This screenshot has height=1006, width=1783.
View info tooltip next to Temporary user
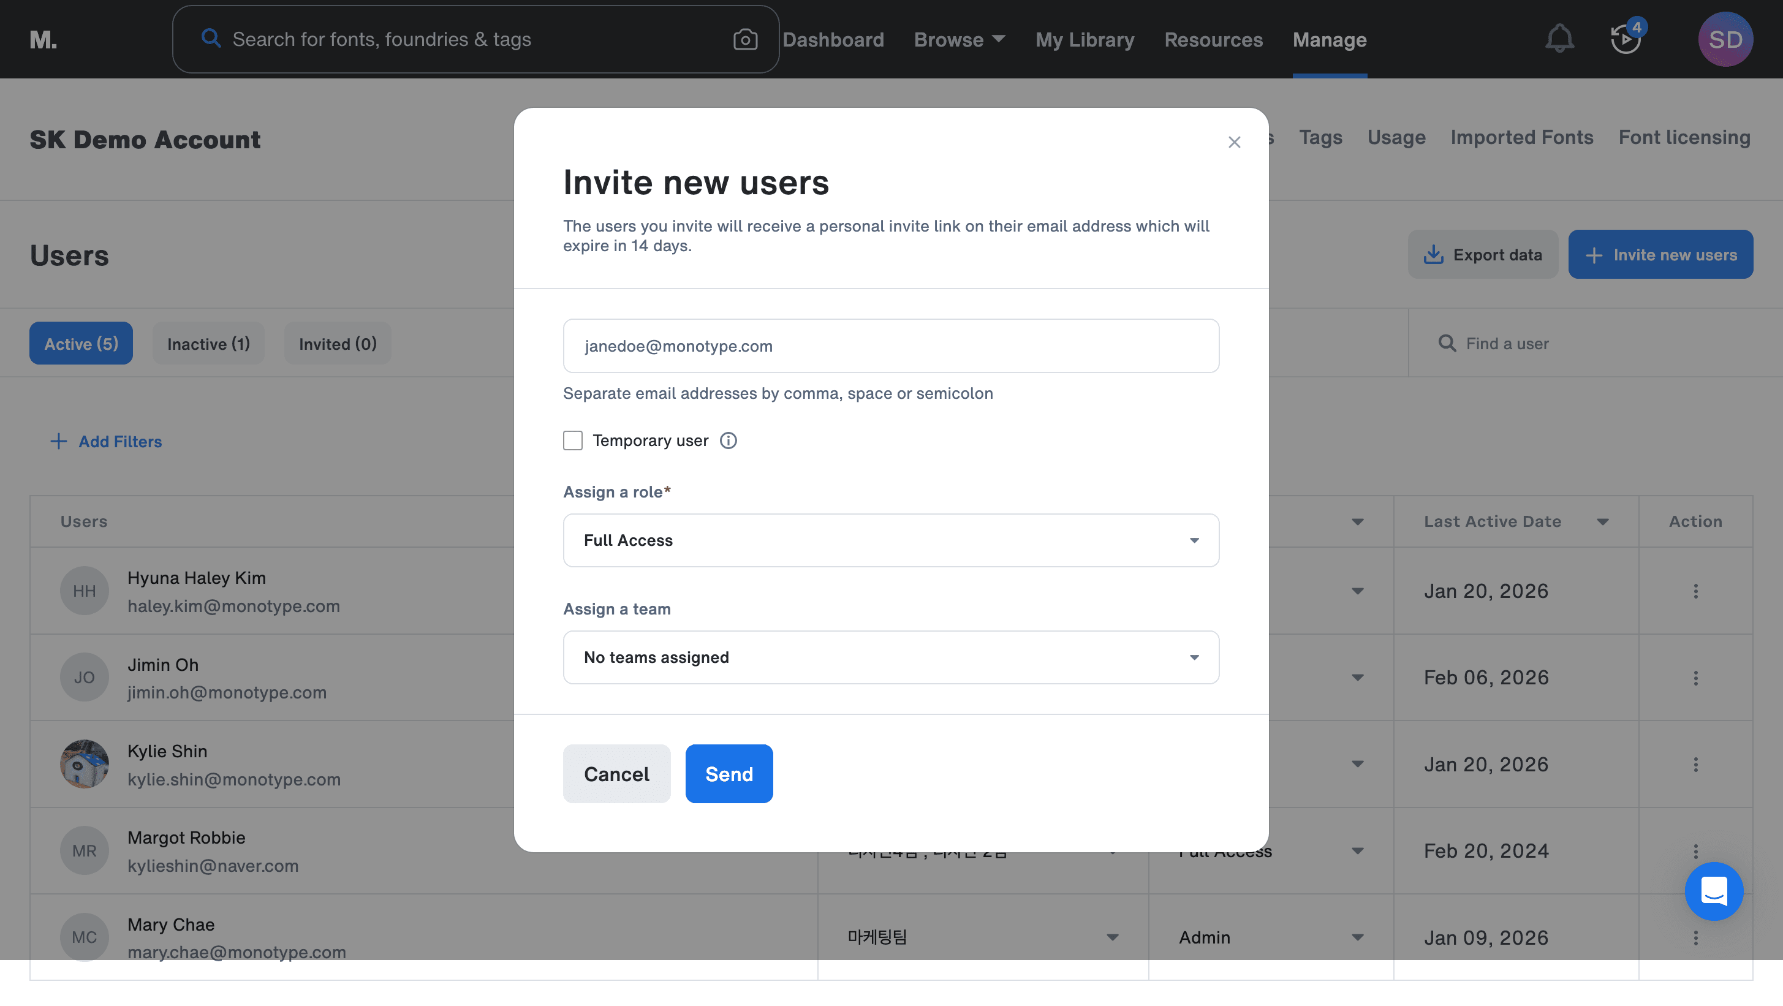click(x=728, y=440)
